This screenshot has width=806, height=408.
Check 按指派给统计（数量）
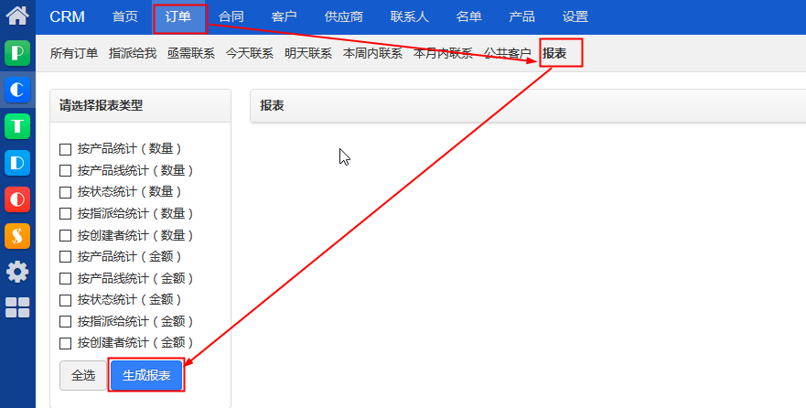65,214
